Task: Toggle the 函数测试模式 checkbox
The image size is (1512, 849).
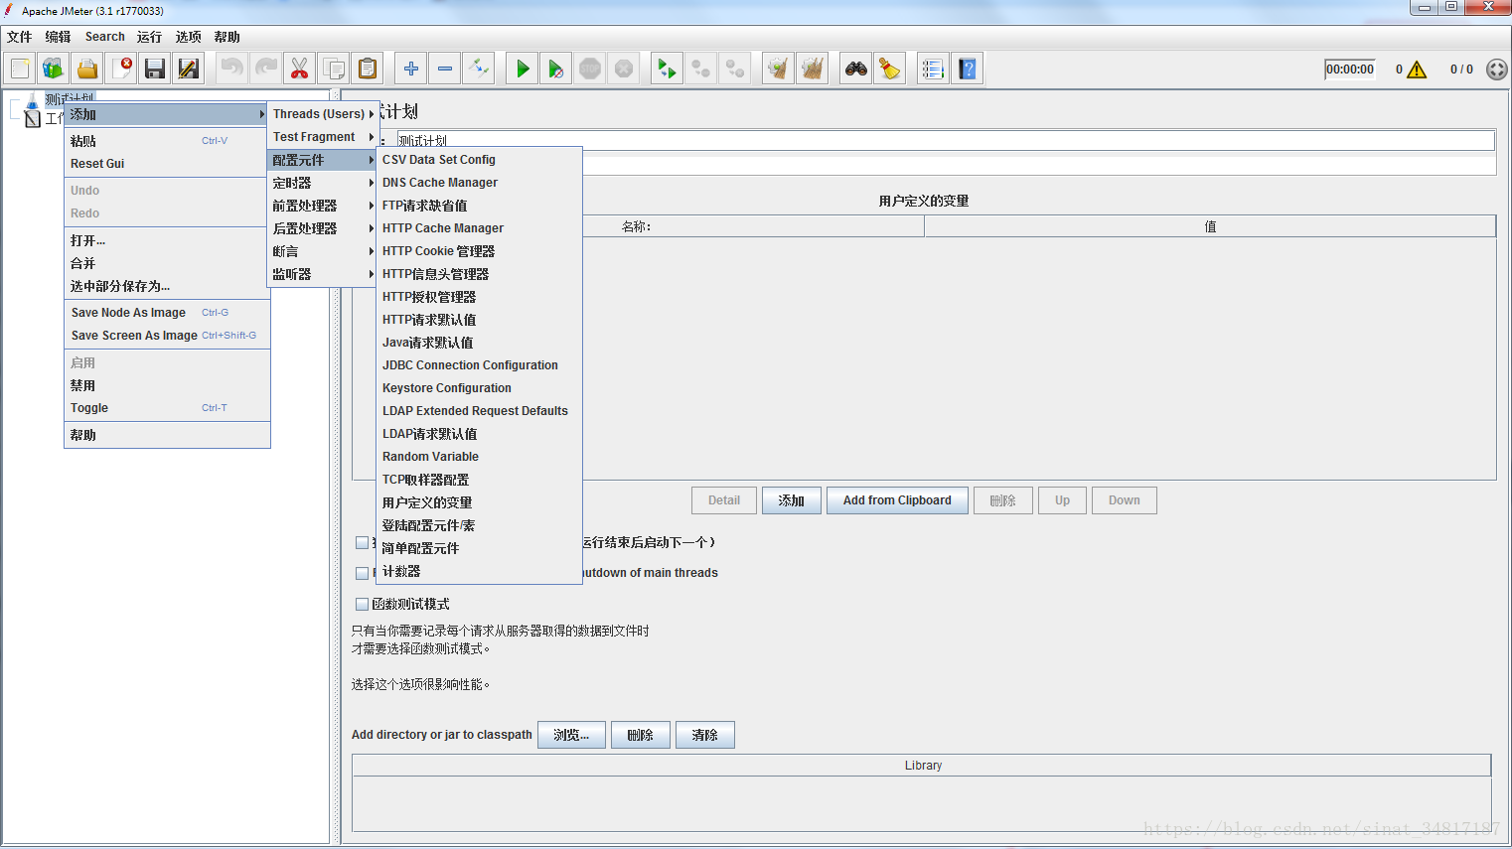Action: coord(362,604)
